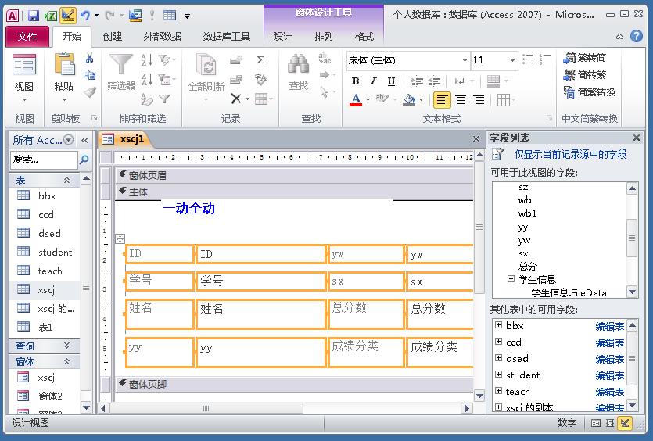Open the font color dropdown arrow
The image size is (653, 441).
[368, 100]
